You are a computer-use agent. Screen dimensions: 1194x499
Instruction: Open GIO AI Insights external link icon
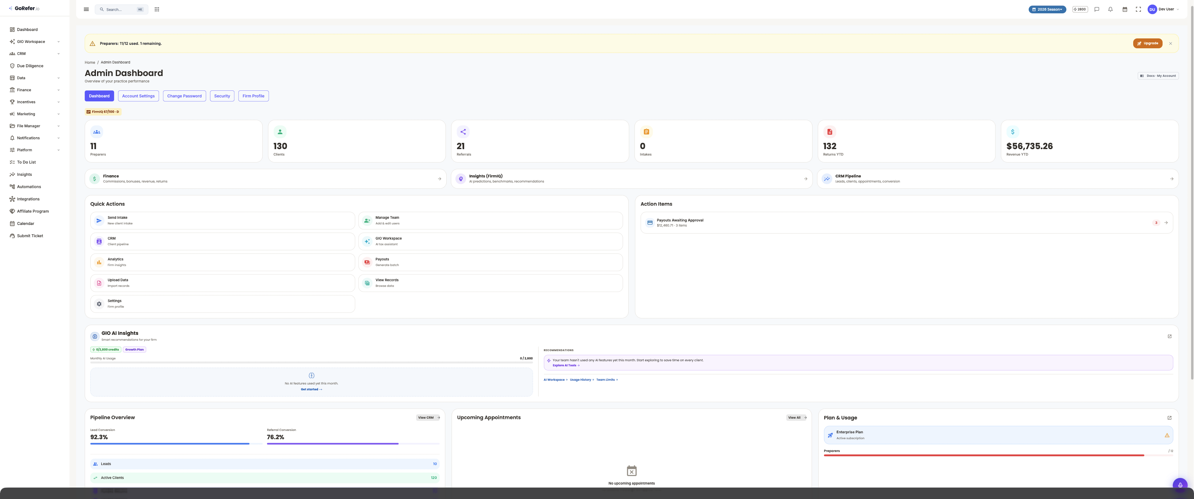[1169, 336]
